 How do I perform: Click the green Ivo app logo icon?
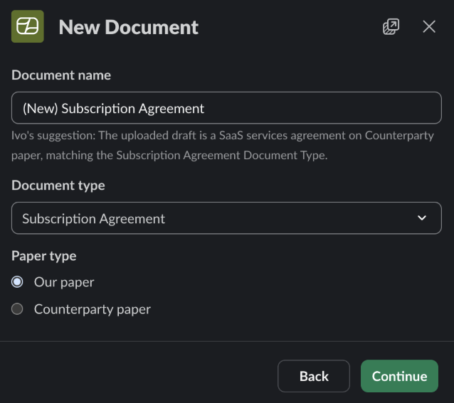[28, 26]
